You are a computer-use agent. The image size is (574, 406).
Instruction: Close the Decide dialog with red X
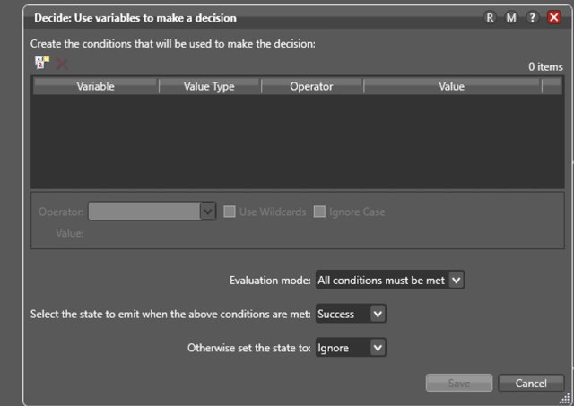(x=554, y=17)
